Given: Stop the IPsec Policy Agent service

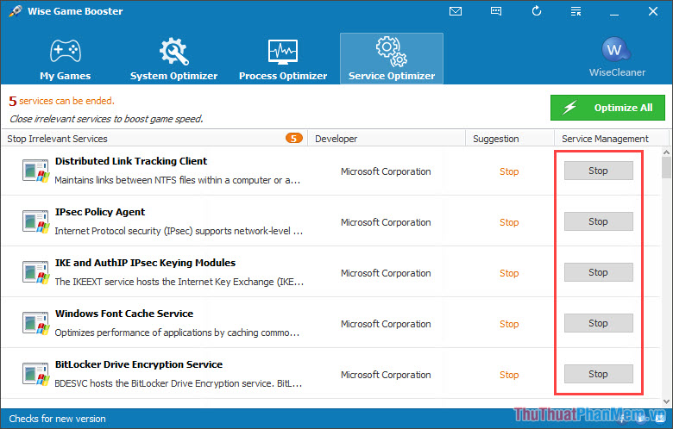Looking at the screenshot, I should point(598,222).
